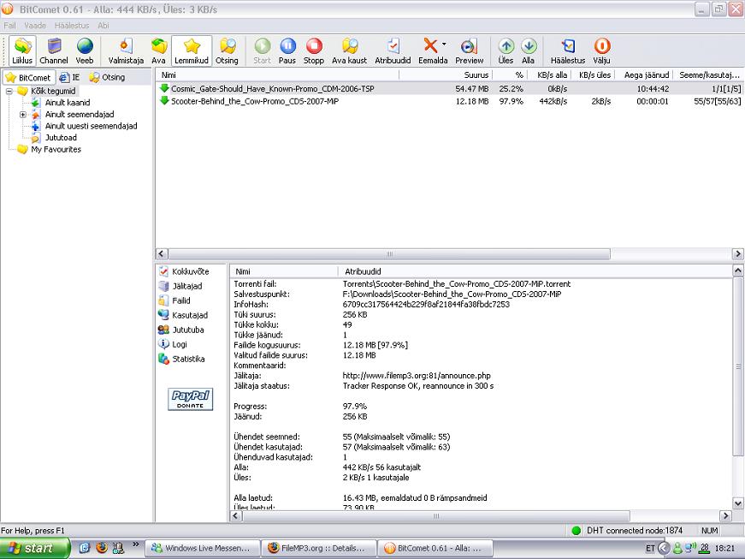This screenshot has height=559, width=745.
Task: Open the Windows start menu
Action: [x=35, y=548]
